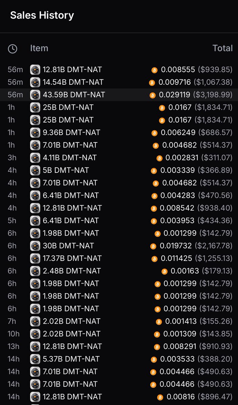Select the 5B DMT-NAT item name
The image size is (238, 405).
point(66,170)
